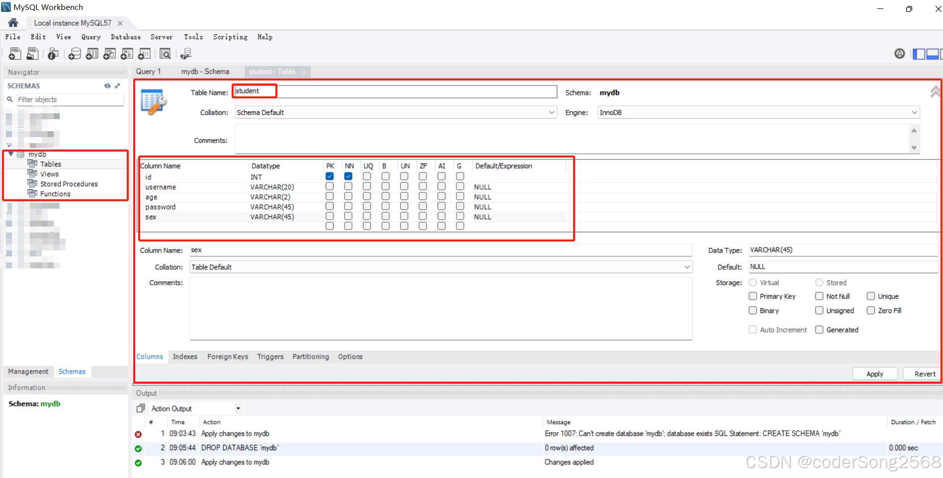This screenshot has width=943, height=478.
Task: Search table data toolbar icon
Action: (165, 54)
